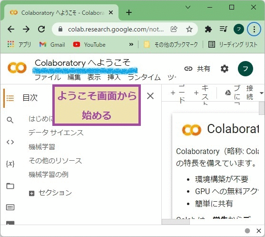This screenshot has width=265, height=237.
Task: Go forward in Chrome history
Action: 26,29
